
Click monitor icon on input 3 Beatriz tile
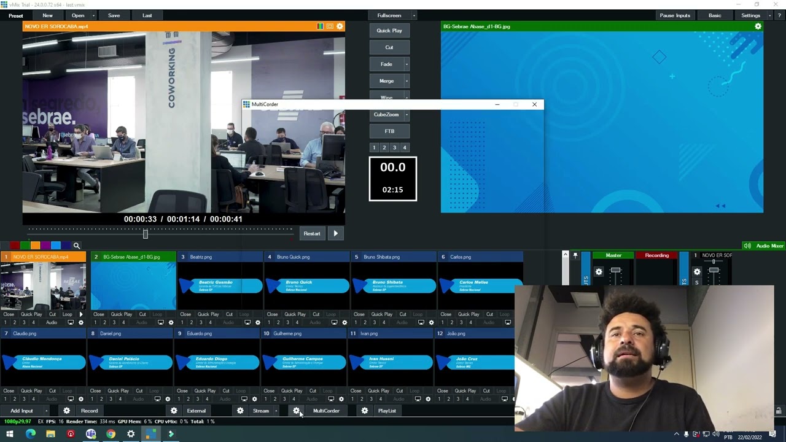pos(247,322)
